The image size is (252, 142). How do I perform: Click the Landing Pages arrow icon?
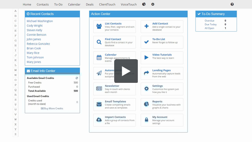[146, 73]
